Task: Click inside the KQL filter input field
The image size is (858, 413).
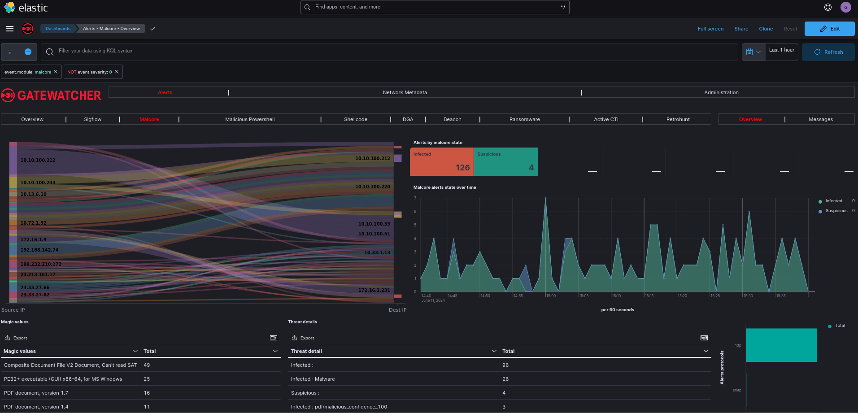Action: click(x=179, y=51)
